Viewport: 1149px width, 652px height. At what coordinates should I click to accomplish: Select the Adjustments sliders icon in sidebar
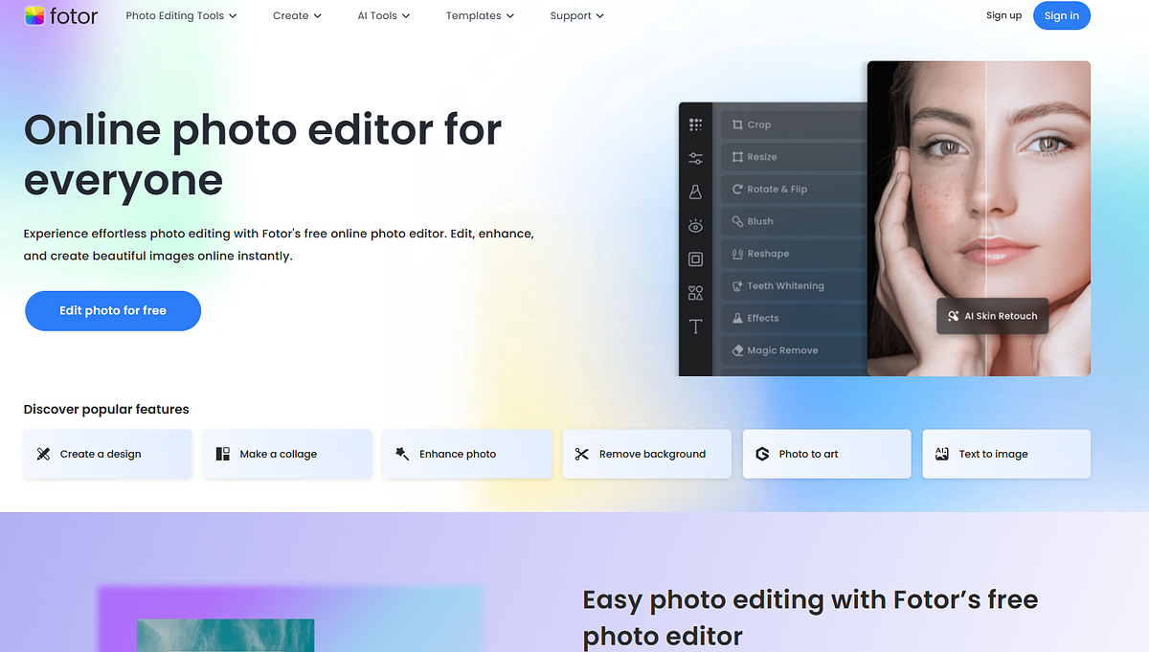pyautogui.click(x=695, y=157)
